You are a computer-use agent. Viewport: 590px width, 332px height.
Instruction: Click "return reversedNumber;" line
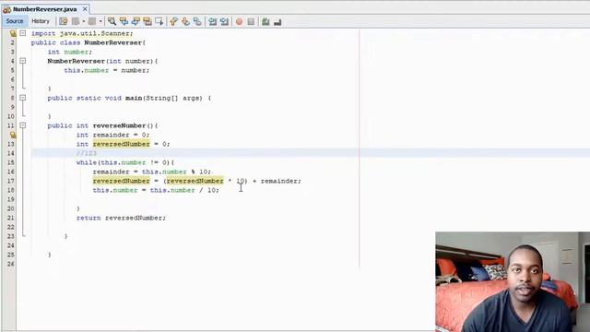[x=121, y=218]
